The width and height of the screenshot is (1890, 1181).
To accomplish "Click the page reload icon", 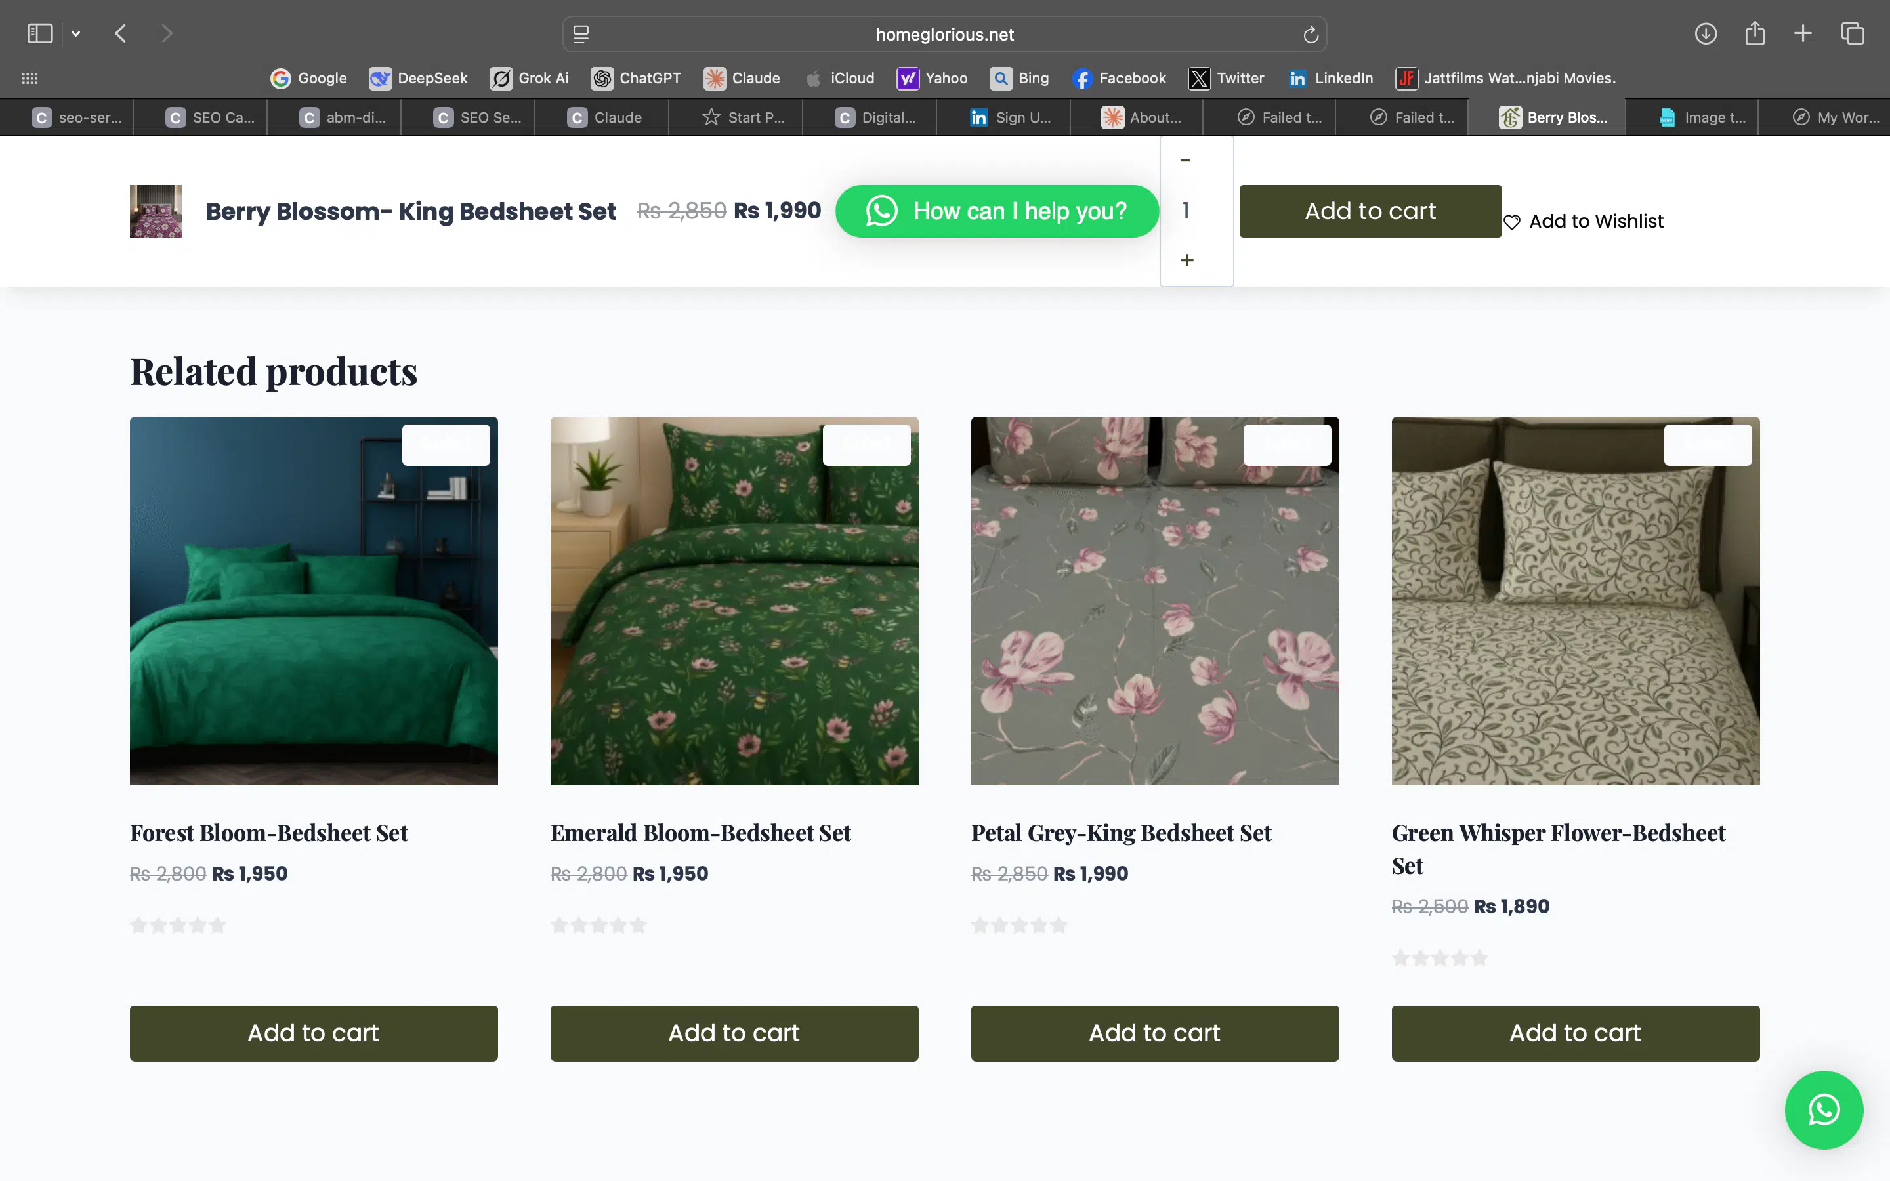I will (1311, 34).
